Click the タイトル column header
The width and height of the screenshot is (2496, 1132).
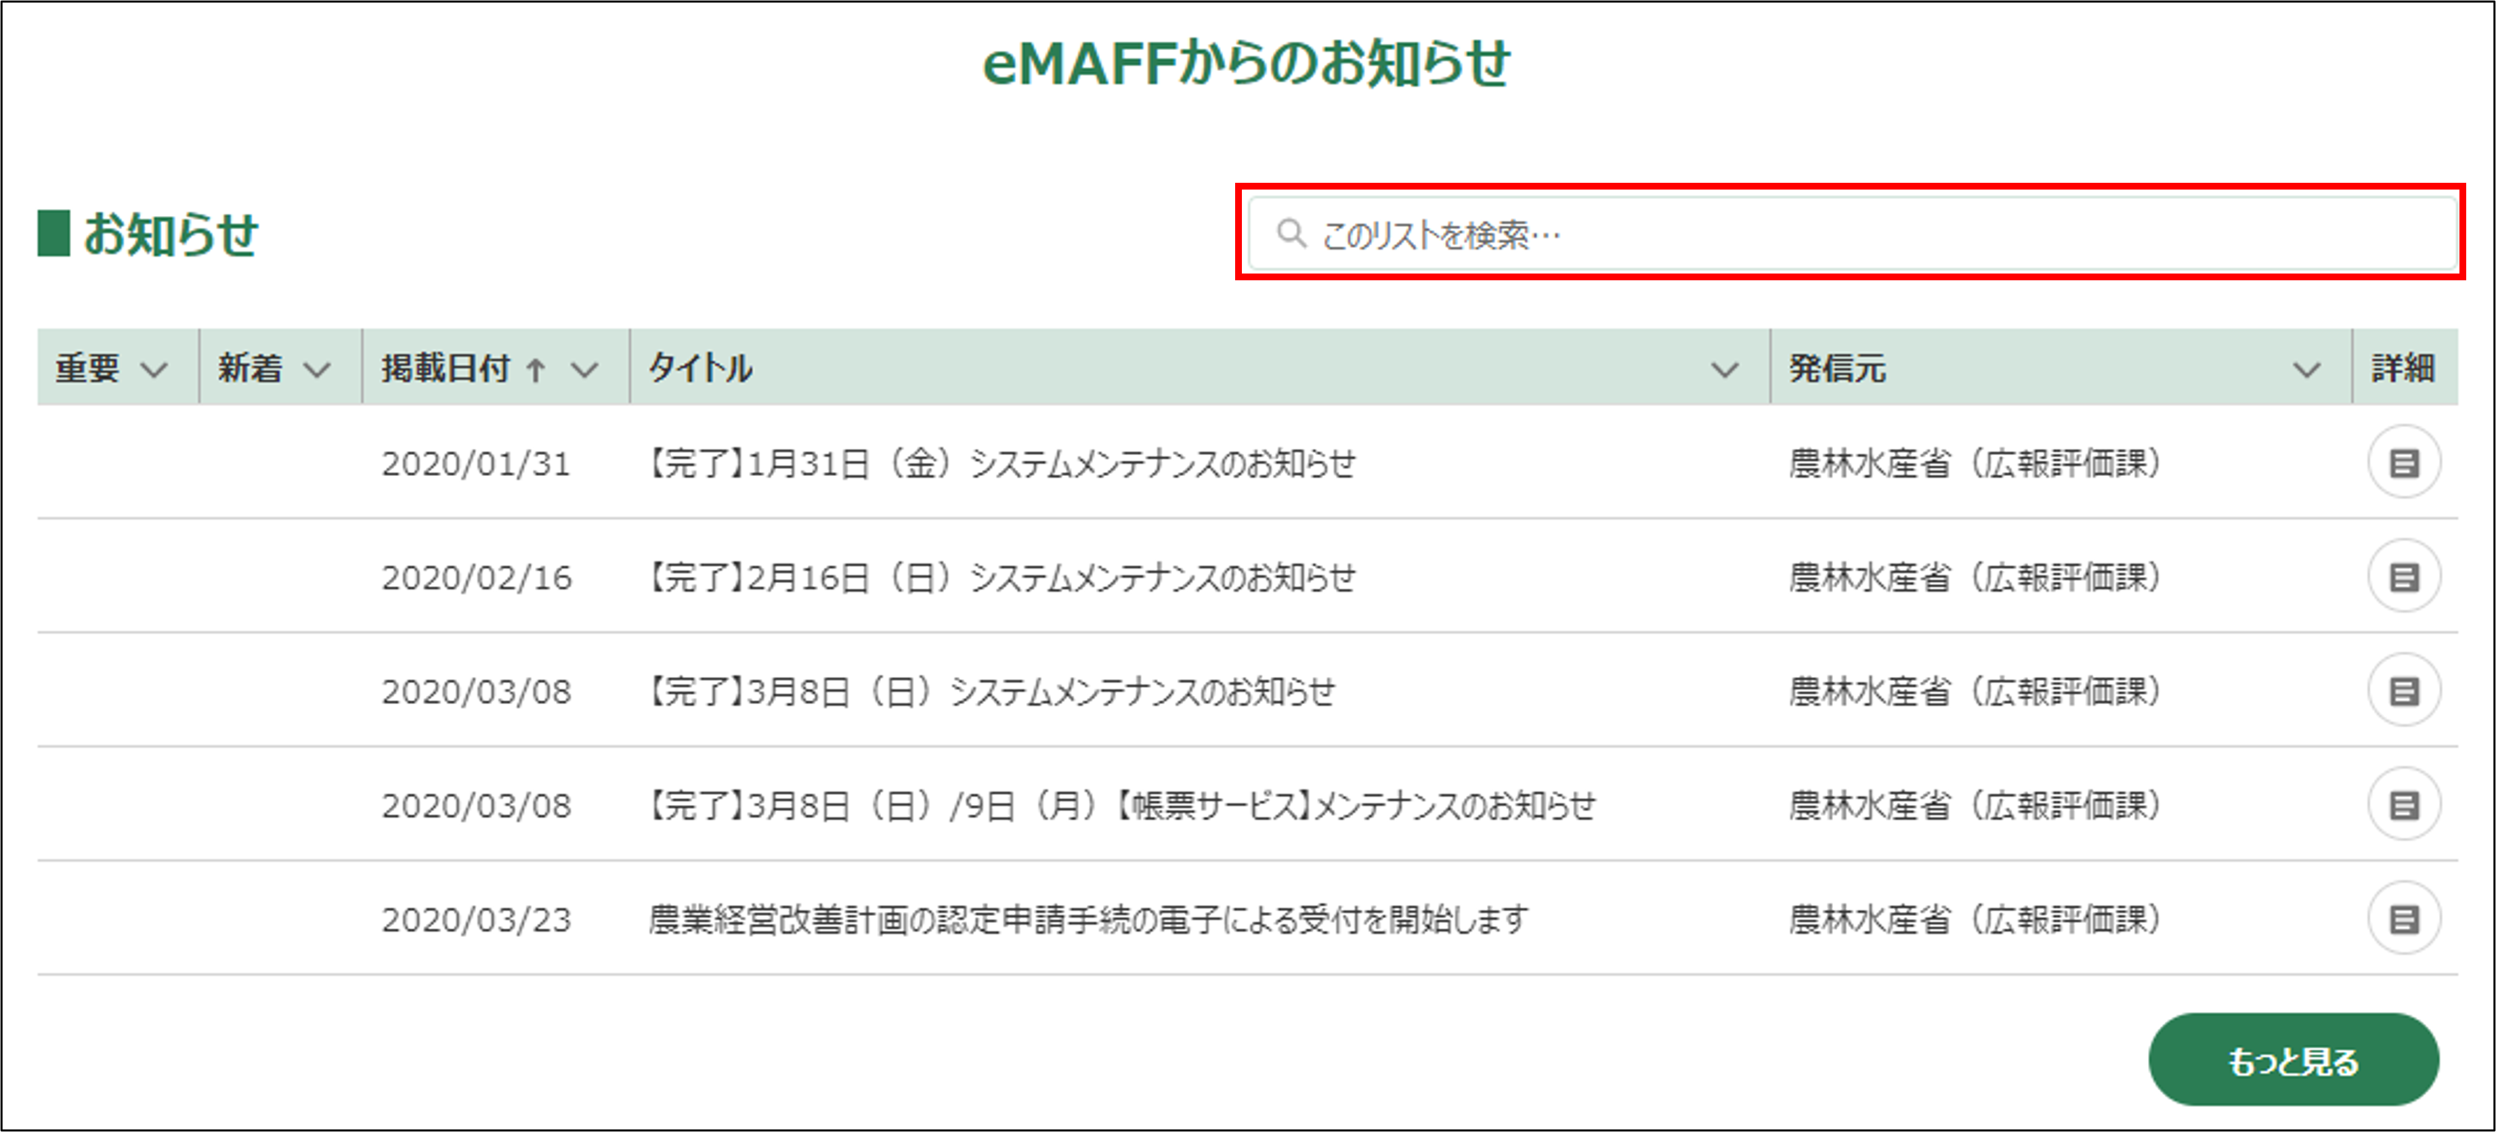tap(700, 368)
